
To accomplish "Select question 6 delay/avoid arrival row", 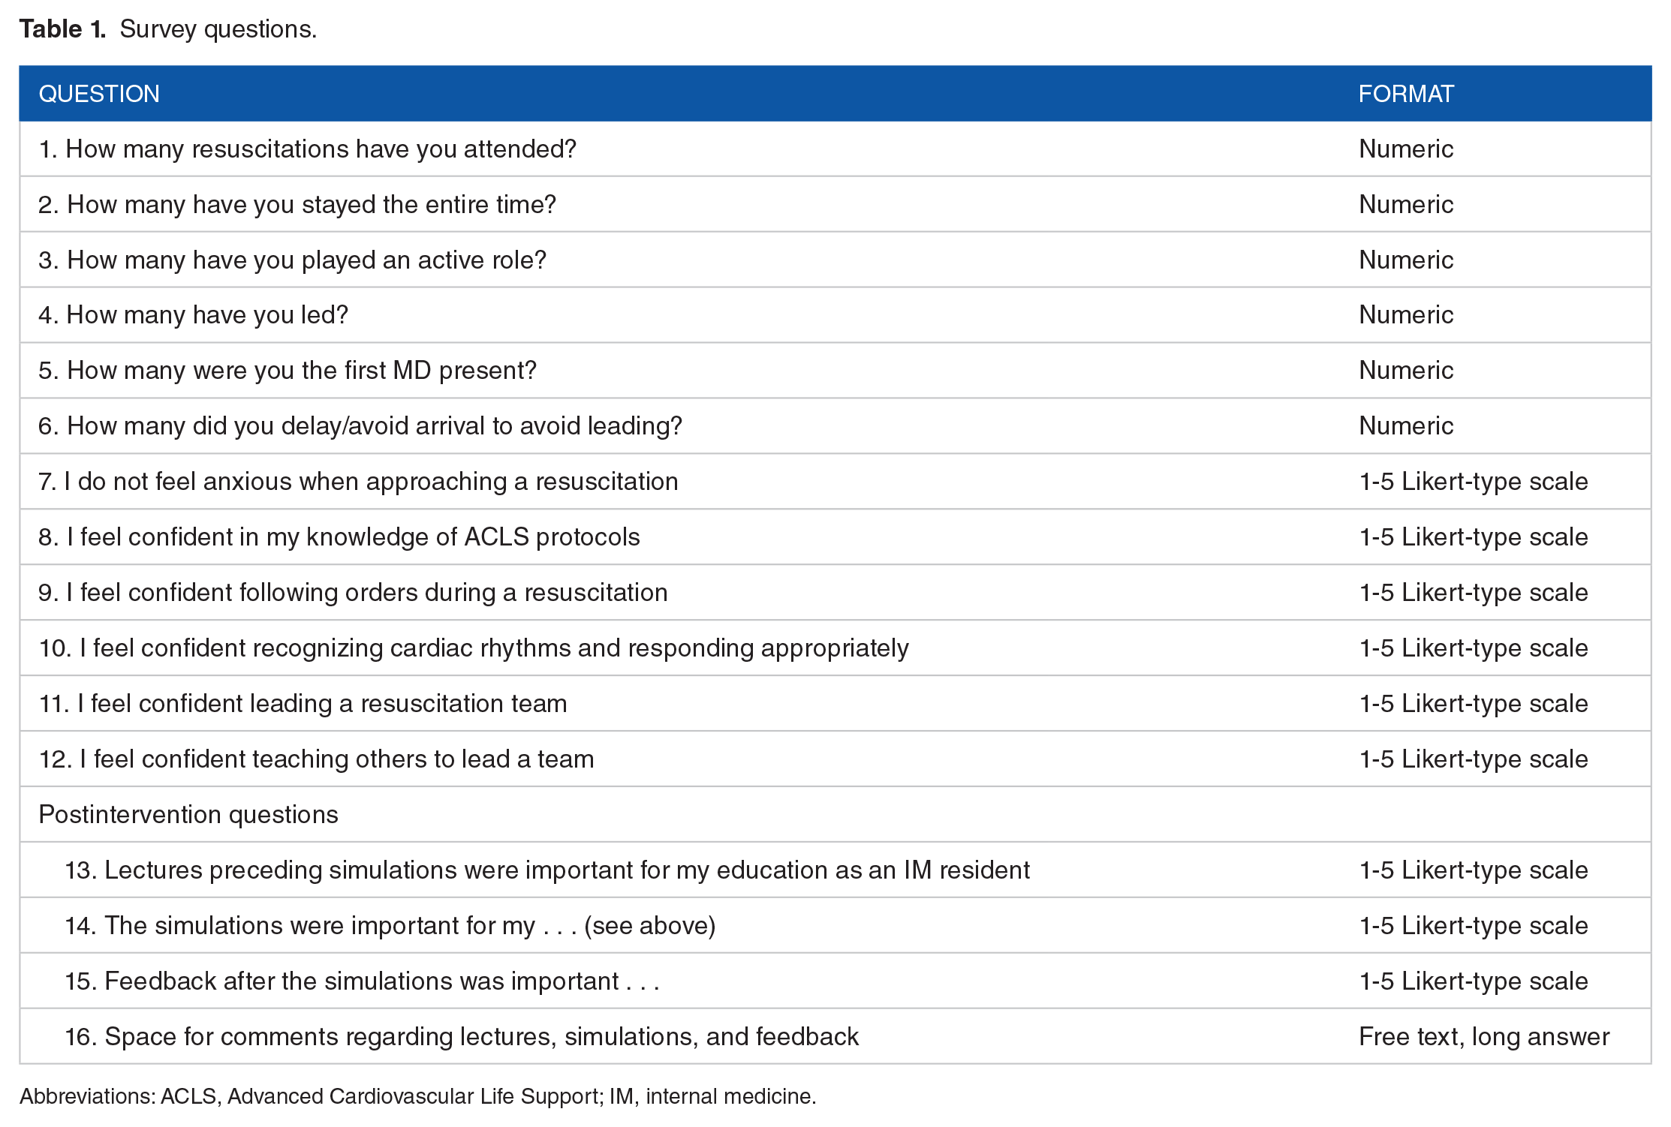I will point(835,426).
